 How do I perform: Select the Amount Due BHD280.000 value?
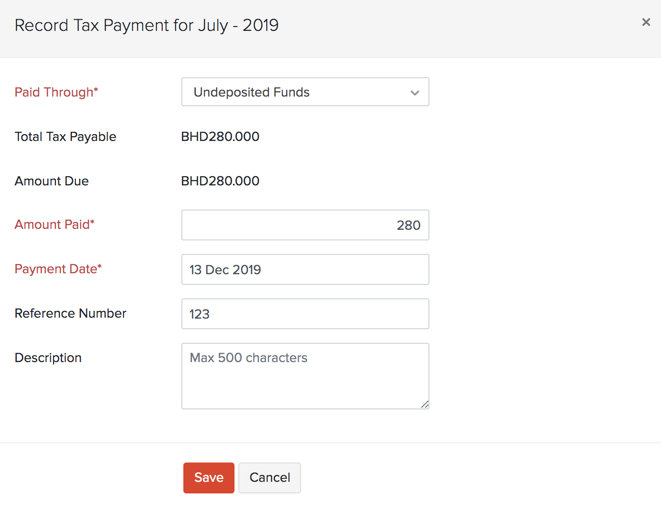220,181
